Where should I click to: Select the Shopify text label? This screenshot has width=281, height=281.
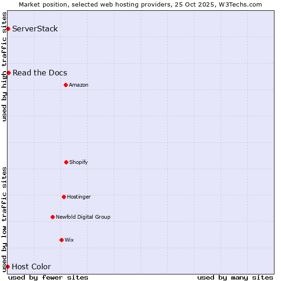pyautogui.click(x=79, y=162)
